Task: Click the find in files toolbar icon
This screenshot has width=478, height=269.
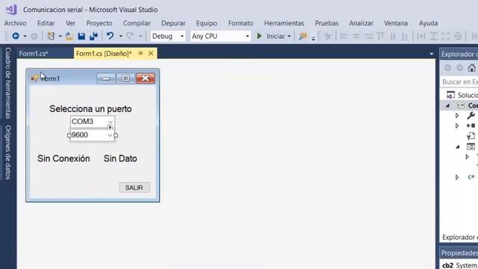Action: [302, 37]
